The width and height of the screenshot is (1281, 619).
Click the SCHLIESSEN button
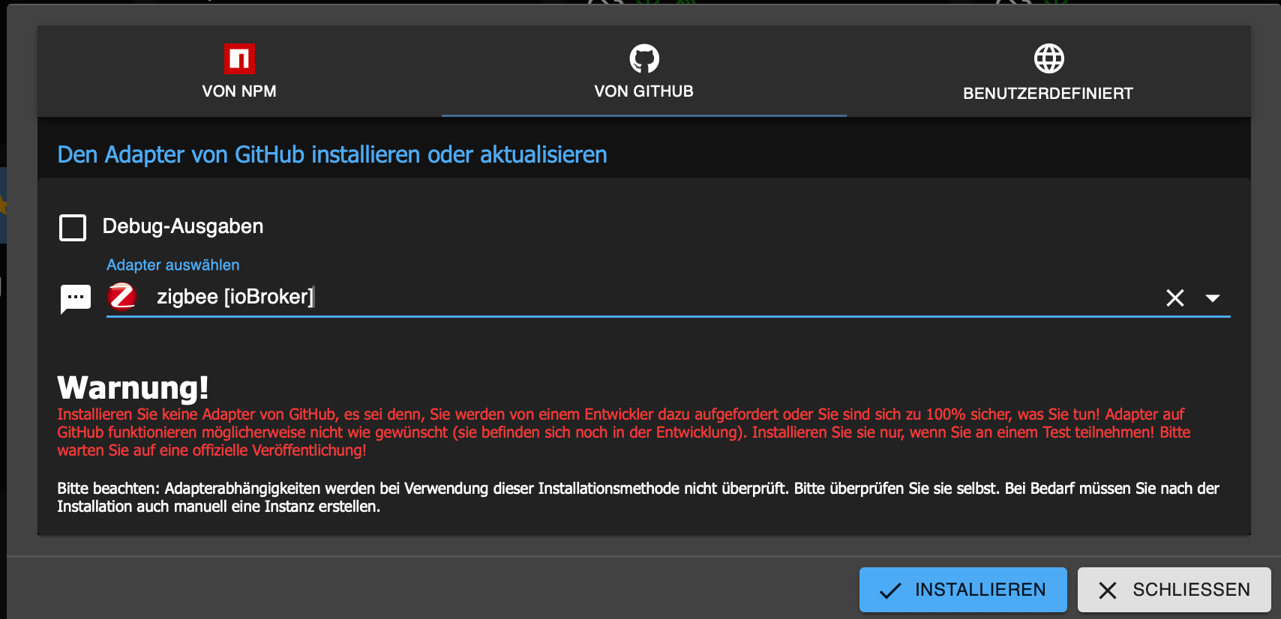pyautogui.click(x=1174, y=590)
